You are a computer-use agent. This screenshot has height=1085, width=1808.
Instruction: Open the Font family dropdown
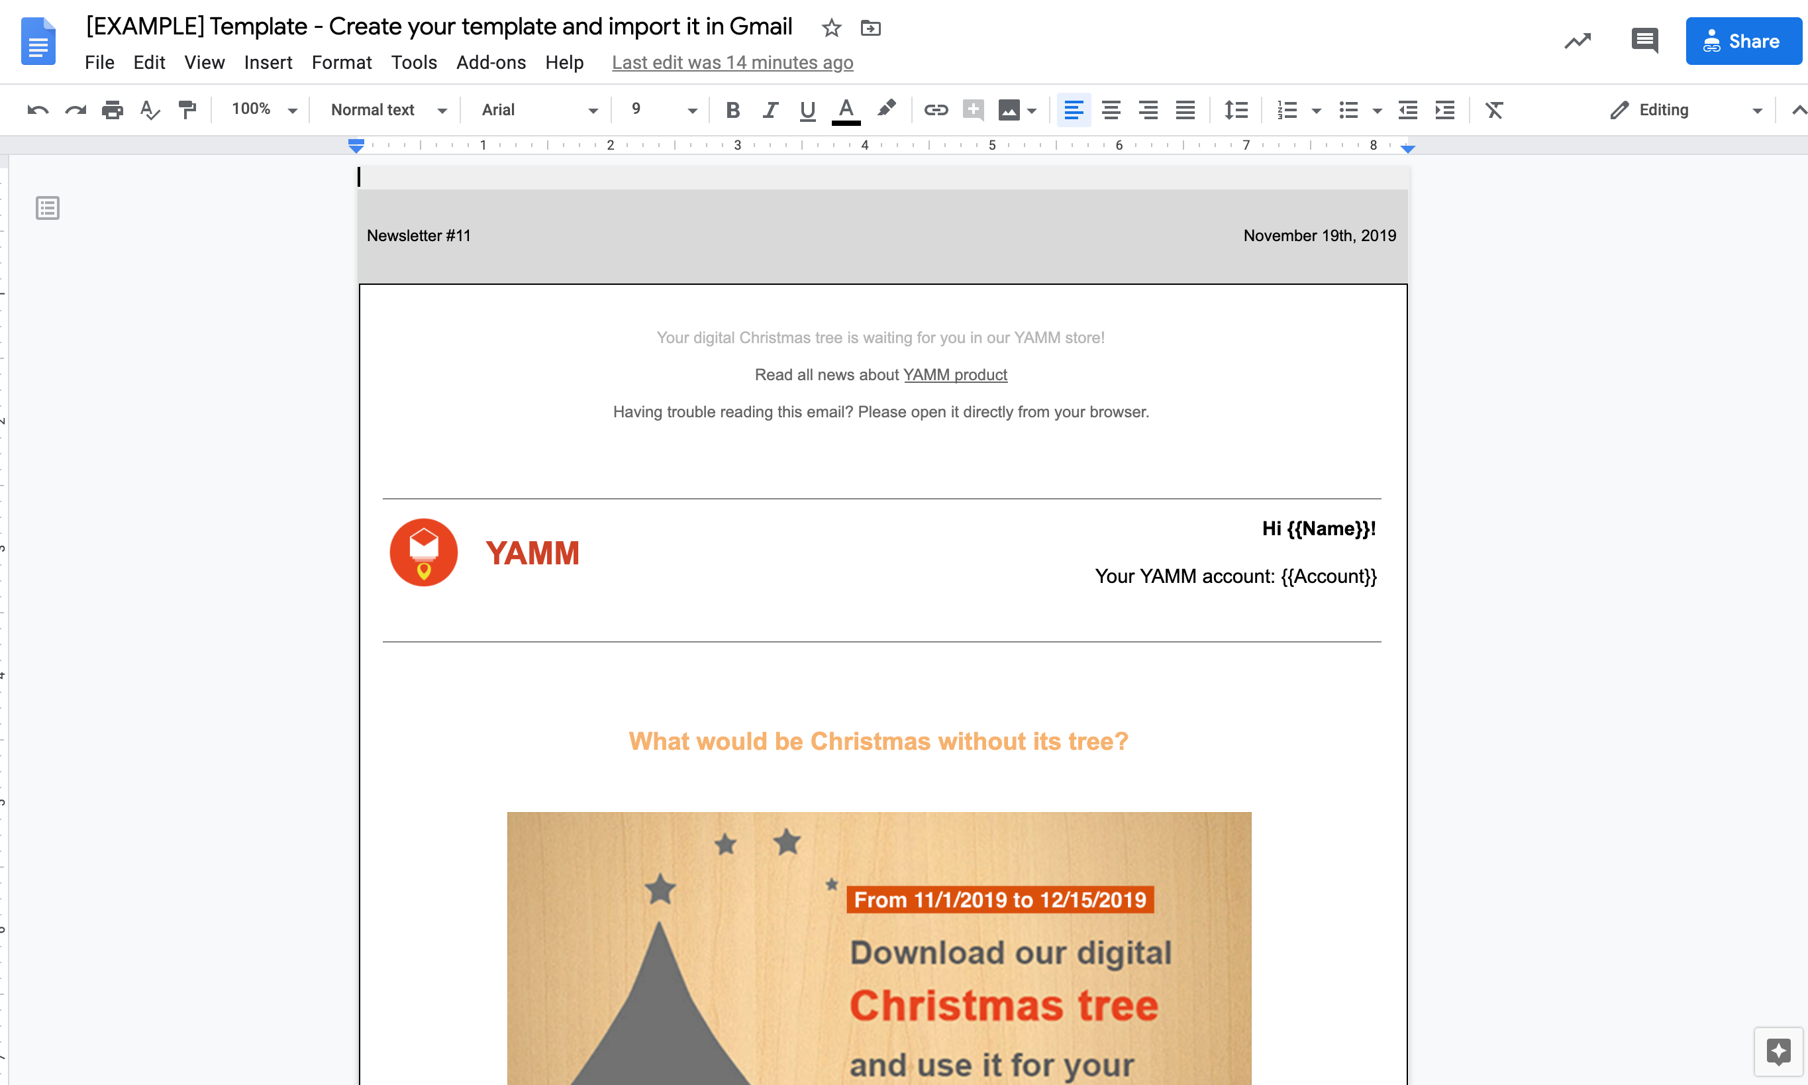[536, 109]
